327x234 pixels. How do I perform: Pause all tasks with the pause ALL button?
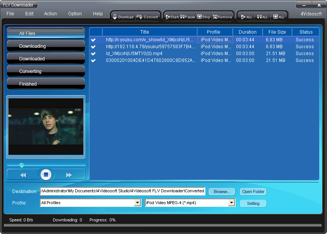pos(262,17)
